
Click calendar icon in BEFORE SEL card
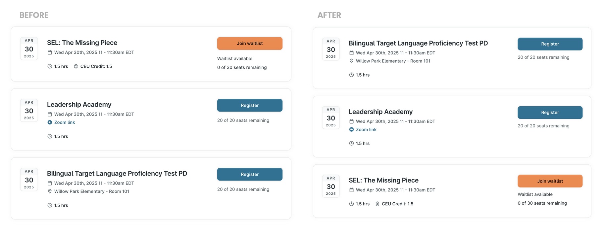tap(50, 52)
